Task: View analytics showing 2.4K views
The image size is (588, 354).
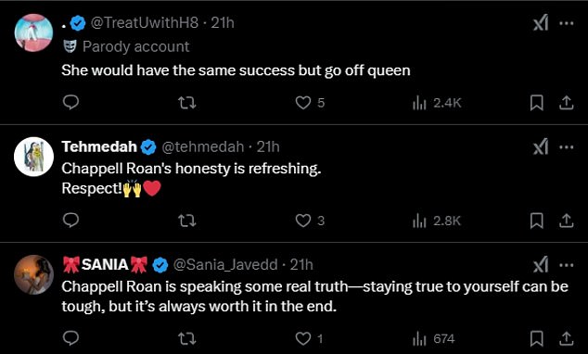Action: click(437, 103)
